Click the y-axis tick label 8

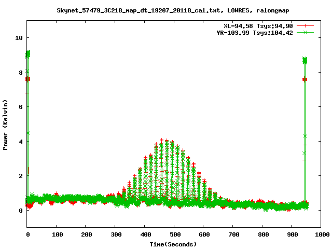[x=21, y=73]
